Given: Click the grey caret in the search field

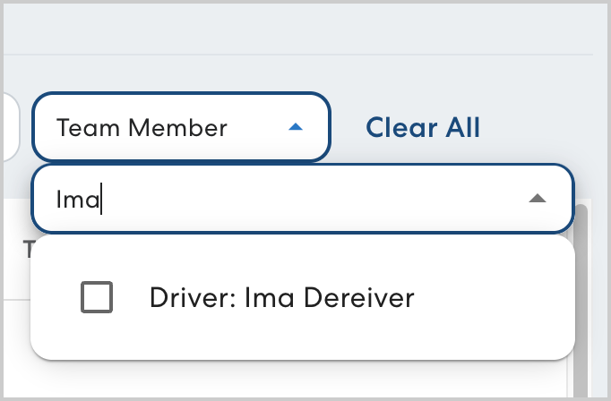Looking at the screenshot, I should click(x=538, y=199).
